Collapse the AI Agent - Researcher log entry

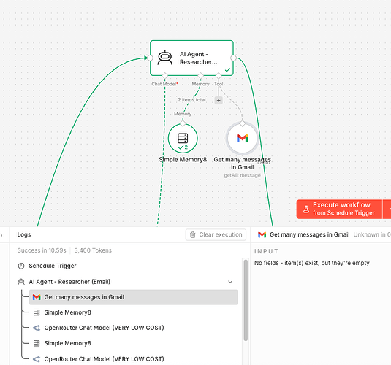(230, 282)
